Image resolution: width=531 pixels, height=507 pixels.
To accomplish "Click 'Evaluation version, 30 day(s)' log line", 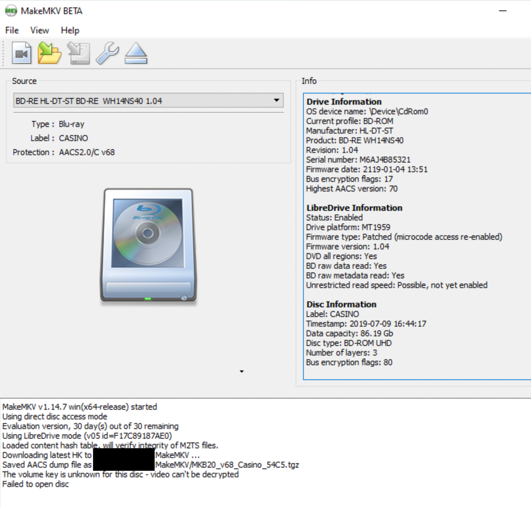I will point(90,426).
